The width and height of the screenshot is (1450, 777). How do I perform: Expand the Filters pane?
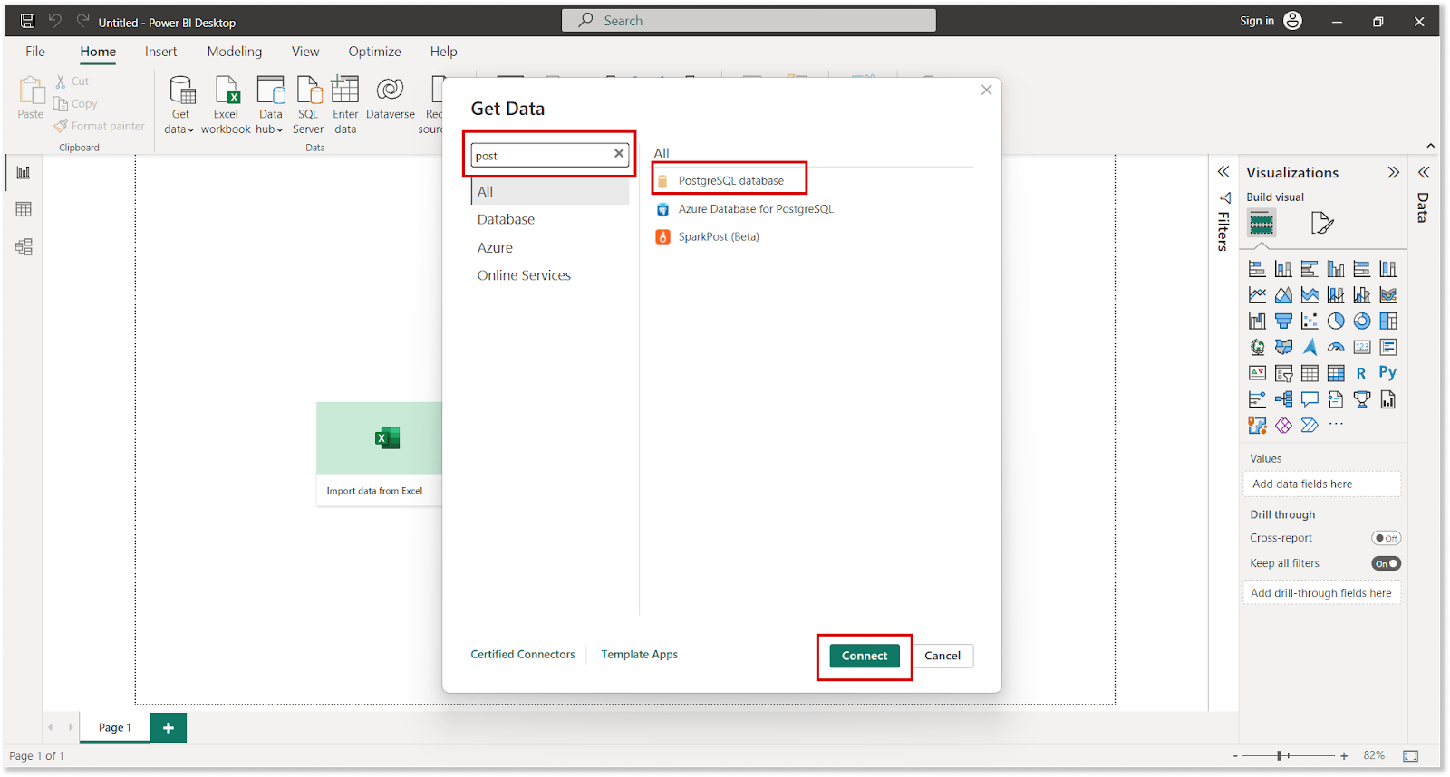pyautogui.click(x=1223, y=171)
